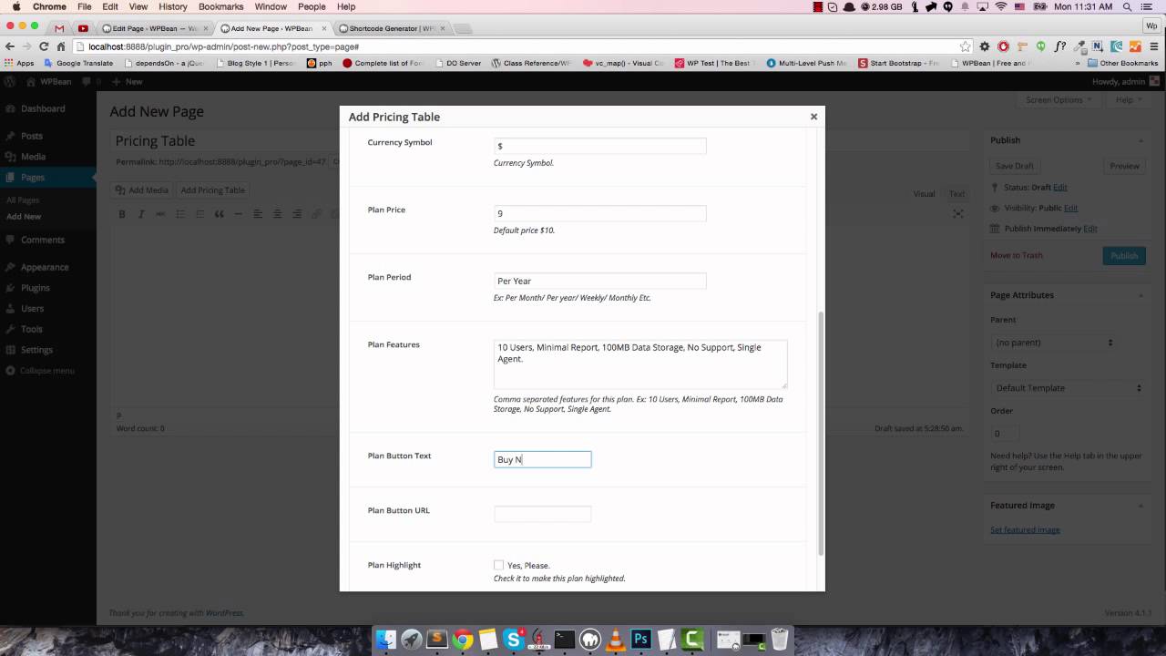Open the Parent page dropdown
Image resolution: width=1166 pixels, height=656 pixels.
(x=1054, y=343)
